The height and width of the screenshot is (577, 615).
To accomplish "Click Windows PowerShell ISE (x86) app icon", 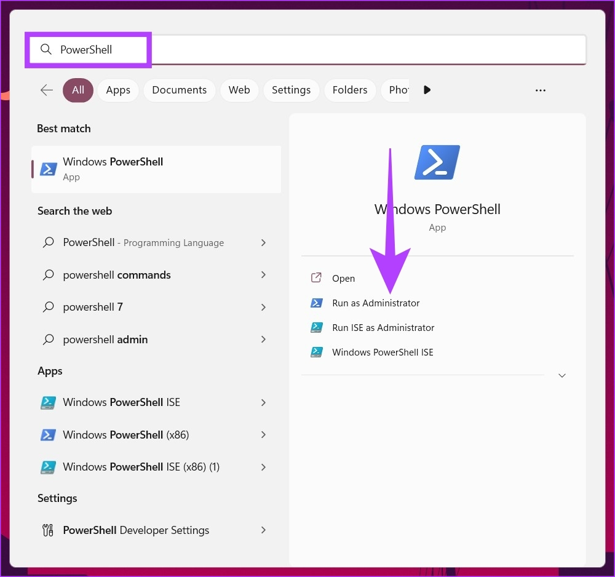I will [48, 467].
